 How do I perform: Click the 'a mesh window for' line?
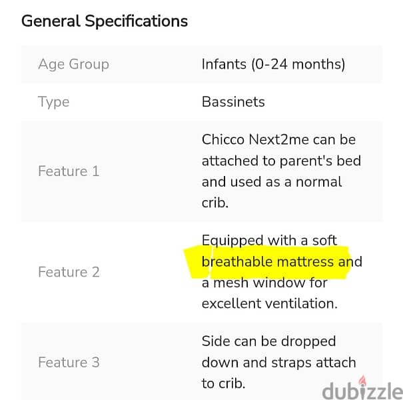[x=264, y=283]
